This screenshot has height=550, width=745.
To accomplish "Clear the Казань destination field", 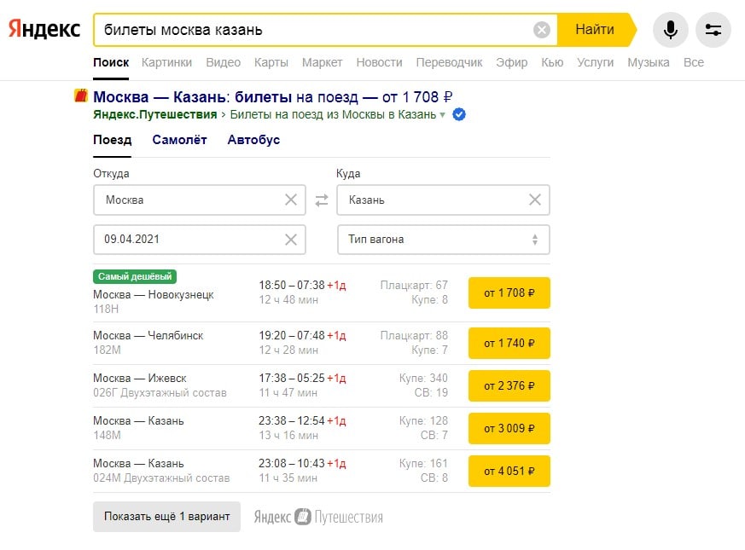I will click(x=535, y=200).
